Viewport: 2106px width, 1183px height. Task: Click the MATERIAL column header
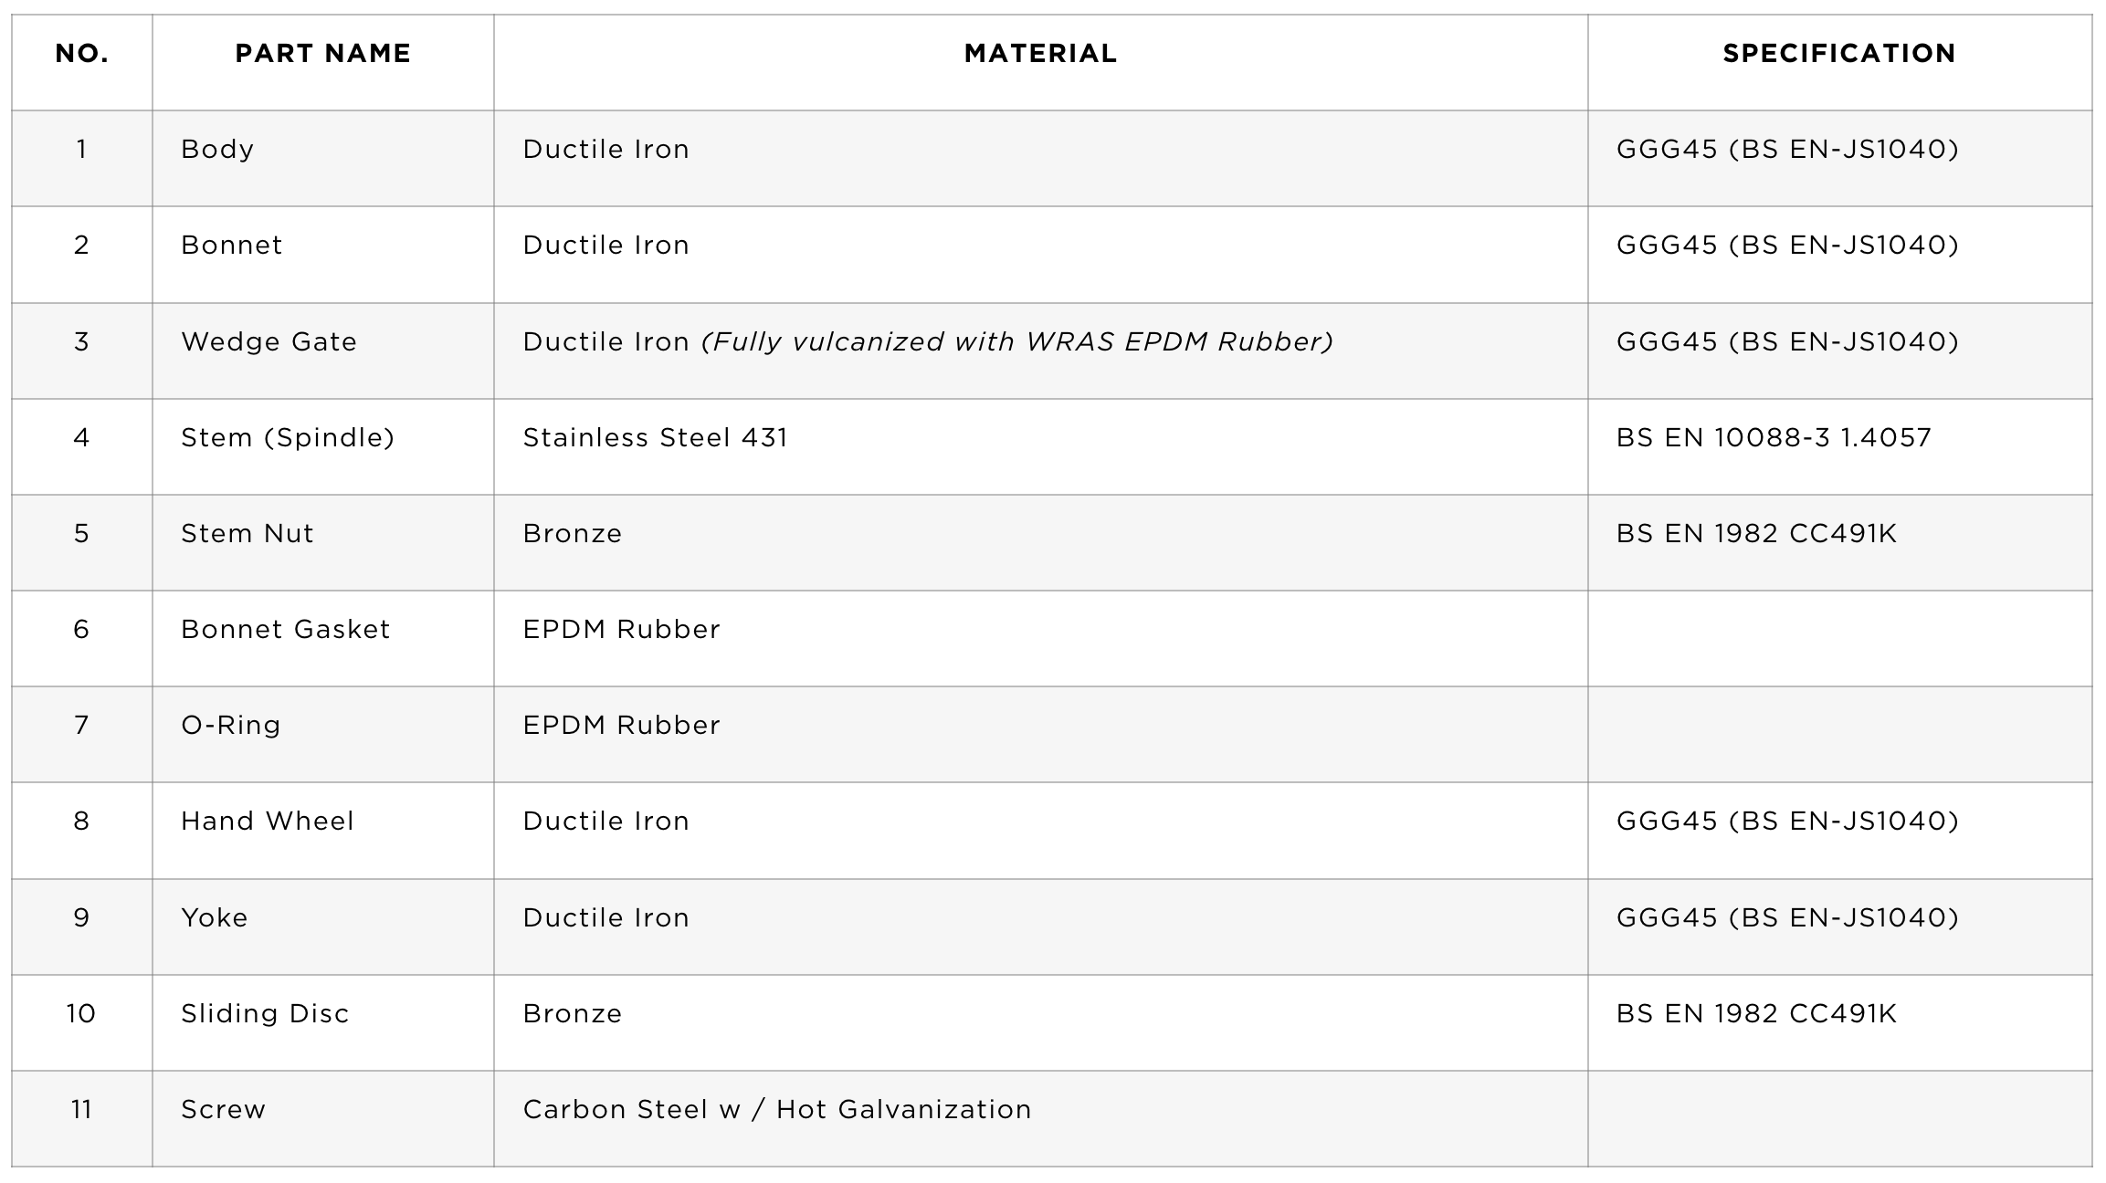click(1040, 54)
